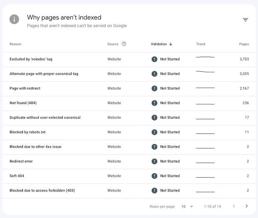Click the alert icon in the noindex row
This screenshot has width=258, height=218.
[x=154, y=59]
